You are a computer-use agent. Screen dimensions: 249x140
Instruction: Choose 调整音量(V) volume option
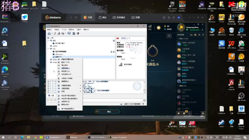70,68
